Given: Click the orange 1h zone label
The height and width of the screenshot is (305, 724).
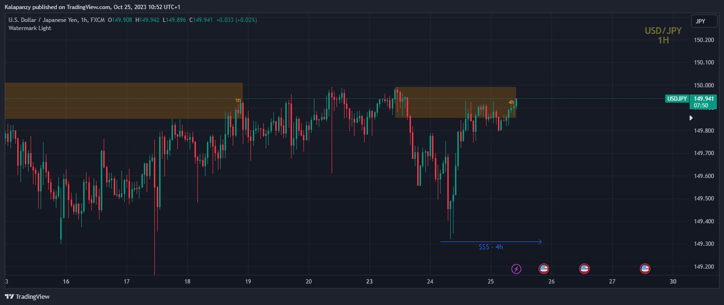Looking at the screenshot, I should coord(238,100).
